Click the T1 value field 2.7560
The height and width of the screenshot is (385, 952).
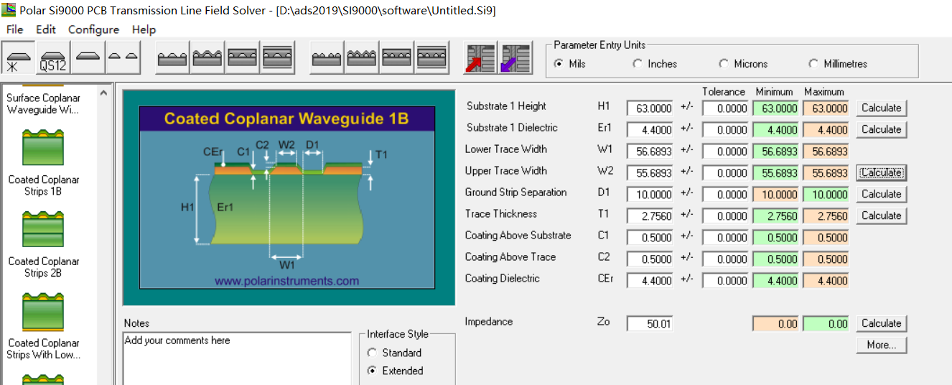point(650,216)
